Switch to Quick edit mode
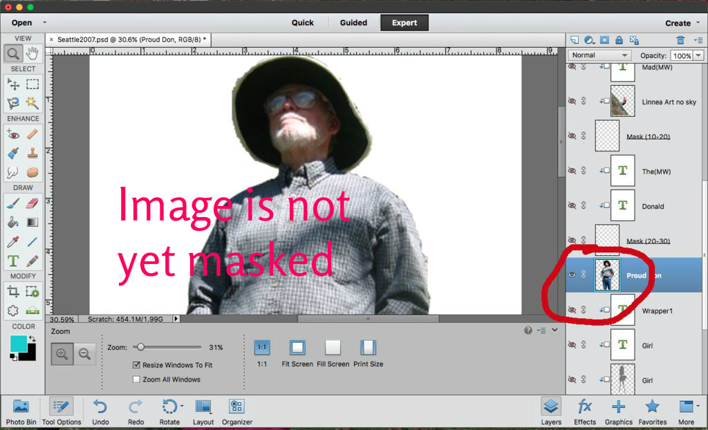Screen dimensions: 708x430 (x=303, y=23)
